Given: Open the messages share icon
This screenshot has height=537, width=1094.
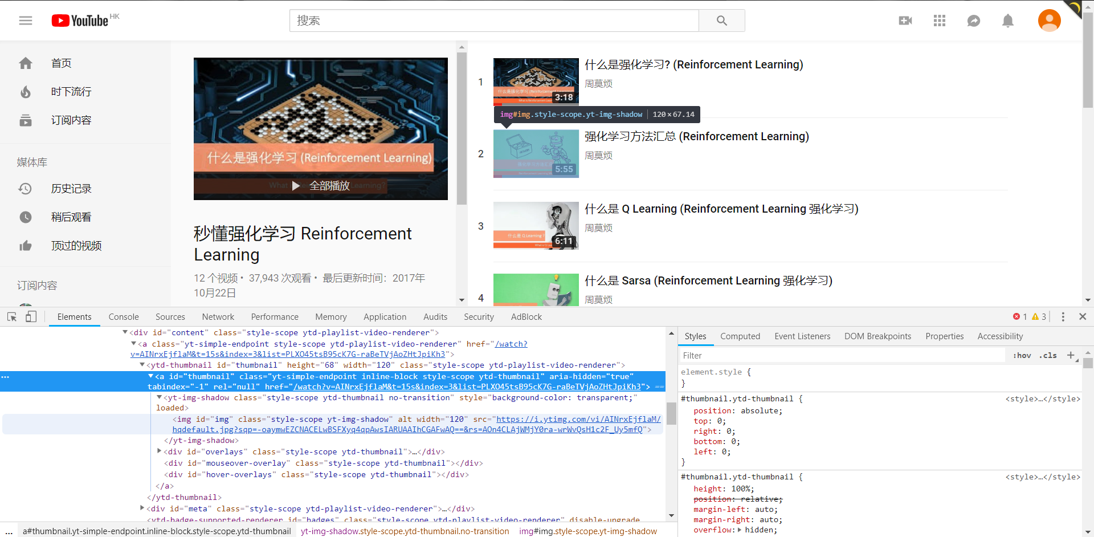Looking at the screenshot, I should [974, 21].
